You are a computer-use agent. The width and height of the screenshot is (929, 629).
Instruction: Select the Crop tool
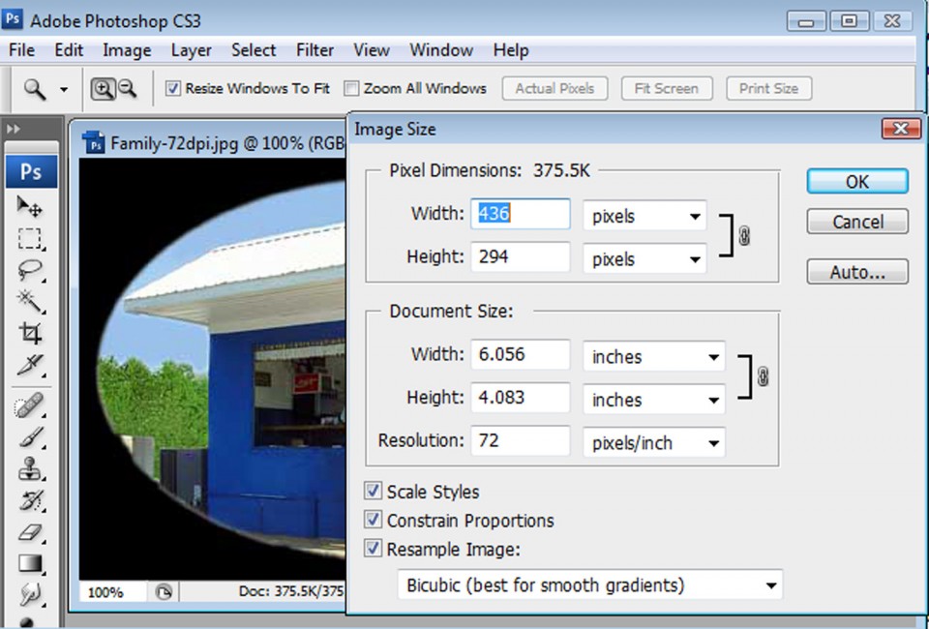coord(30,333)
